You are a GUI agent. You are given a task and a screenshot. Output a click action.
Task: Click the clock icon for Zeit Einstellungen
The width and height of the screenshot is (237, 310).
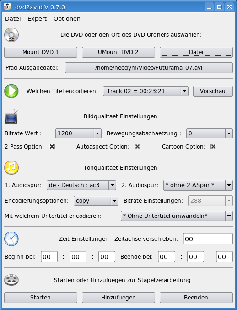pos(11,239)
